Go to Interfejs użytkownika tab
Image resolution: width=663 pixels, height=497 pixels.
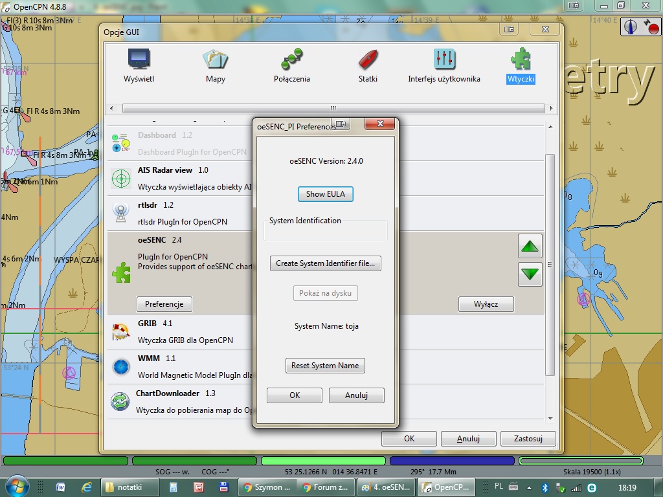444,65
